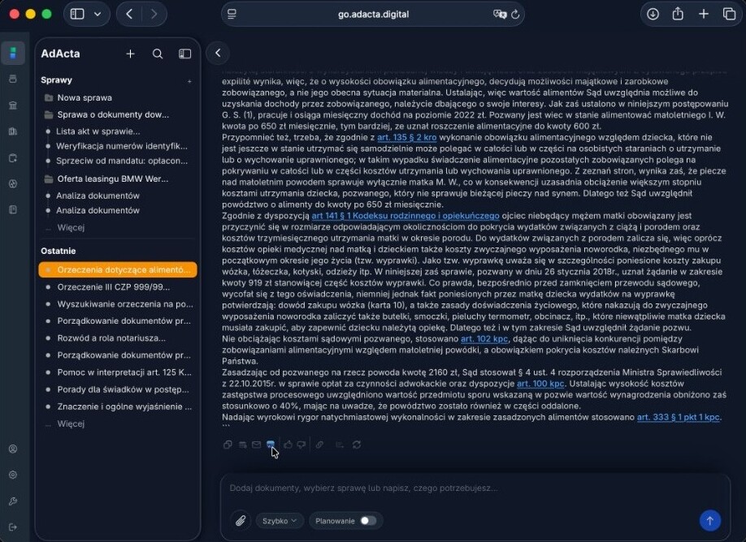The image size is (746, 542).
Task: Go back in Safari history
Action: [x=129, y=15]
